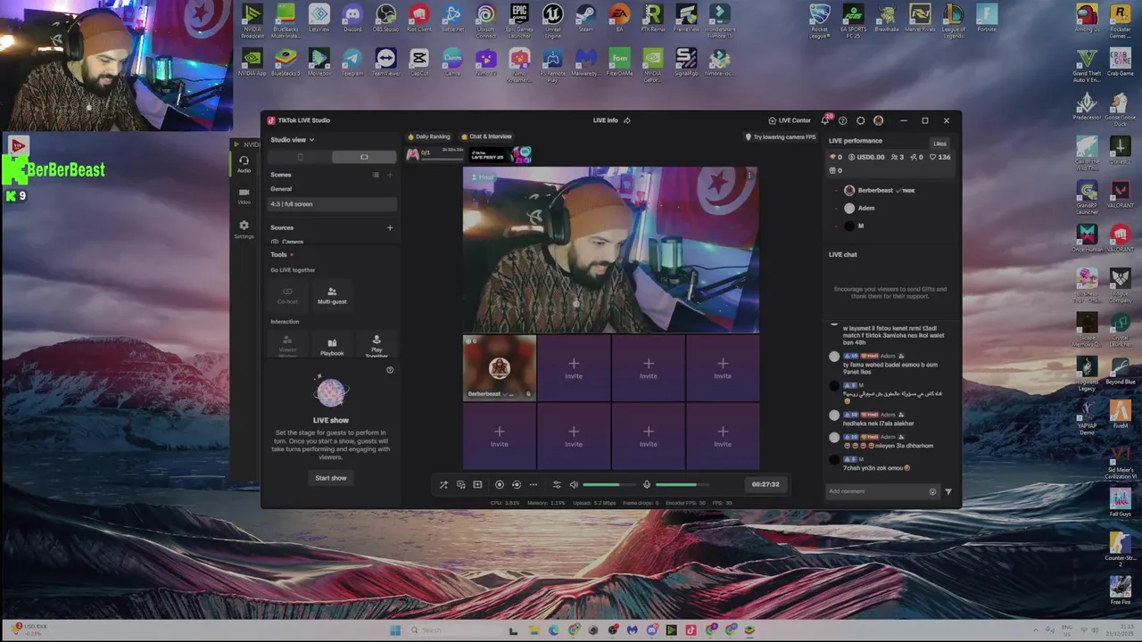Click the Berberbeast guest thumbnail
1142x642 pixels.
pos(499,367)
